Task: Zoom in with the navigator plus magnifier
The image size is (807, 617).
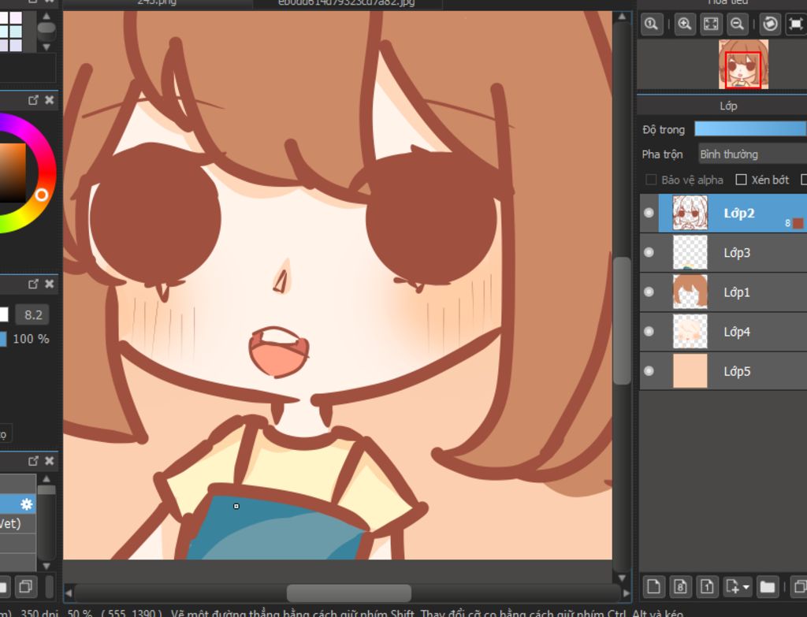Action: click(685, 24)
